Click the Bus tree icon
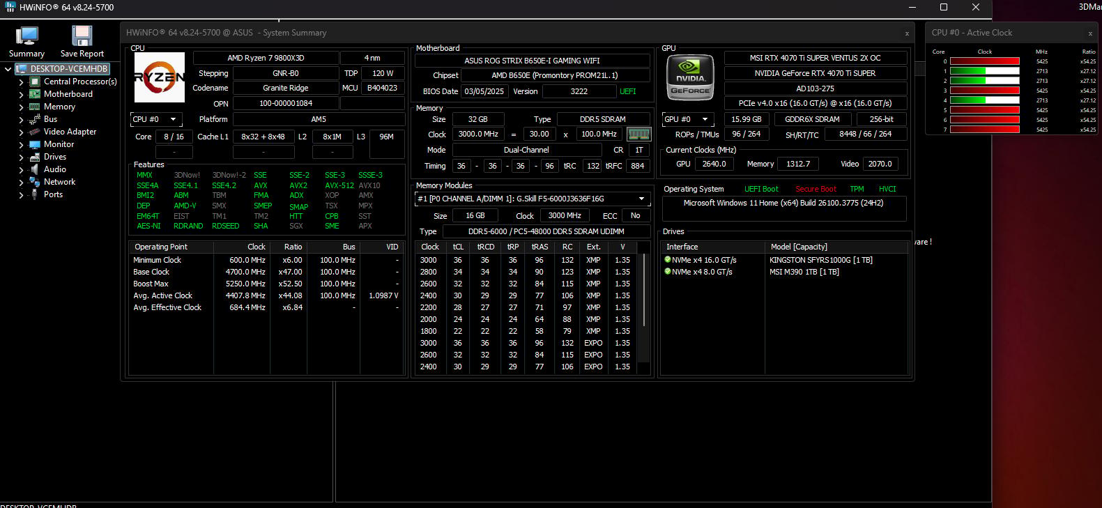Screen dimensions: 1102x508 [34, 119]
